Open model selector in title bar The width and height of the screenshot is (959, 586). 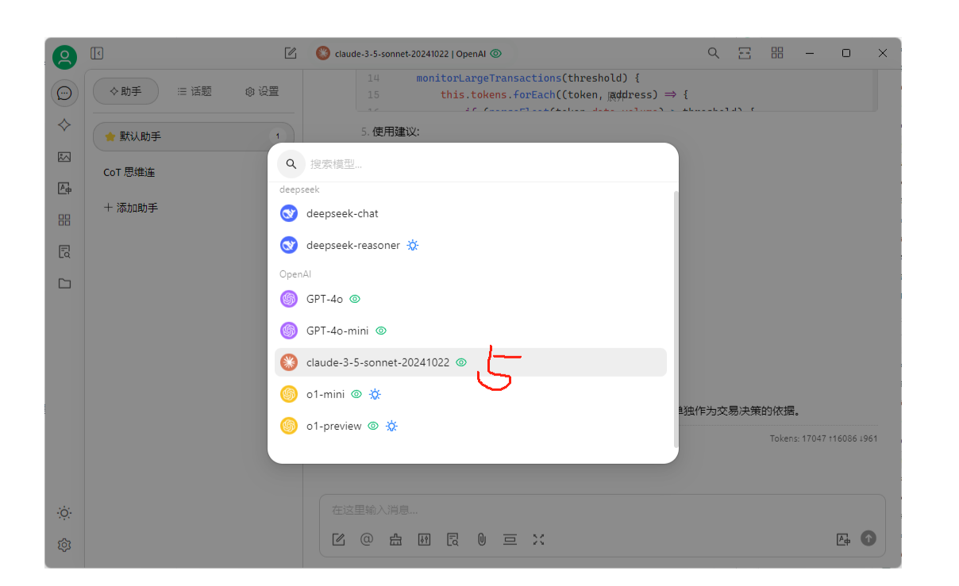point(409,53)
